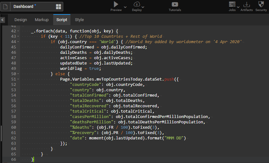This screenshot has height=163, width=269.
Task: Expand the Preview dropdown arrow
Action: [125, 7]
